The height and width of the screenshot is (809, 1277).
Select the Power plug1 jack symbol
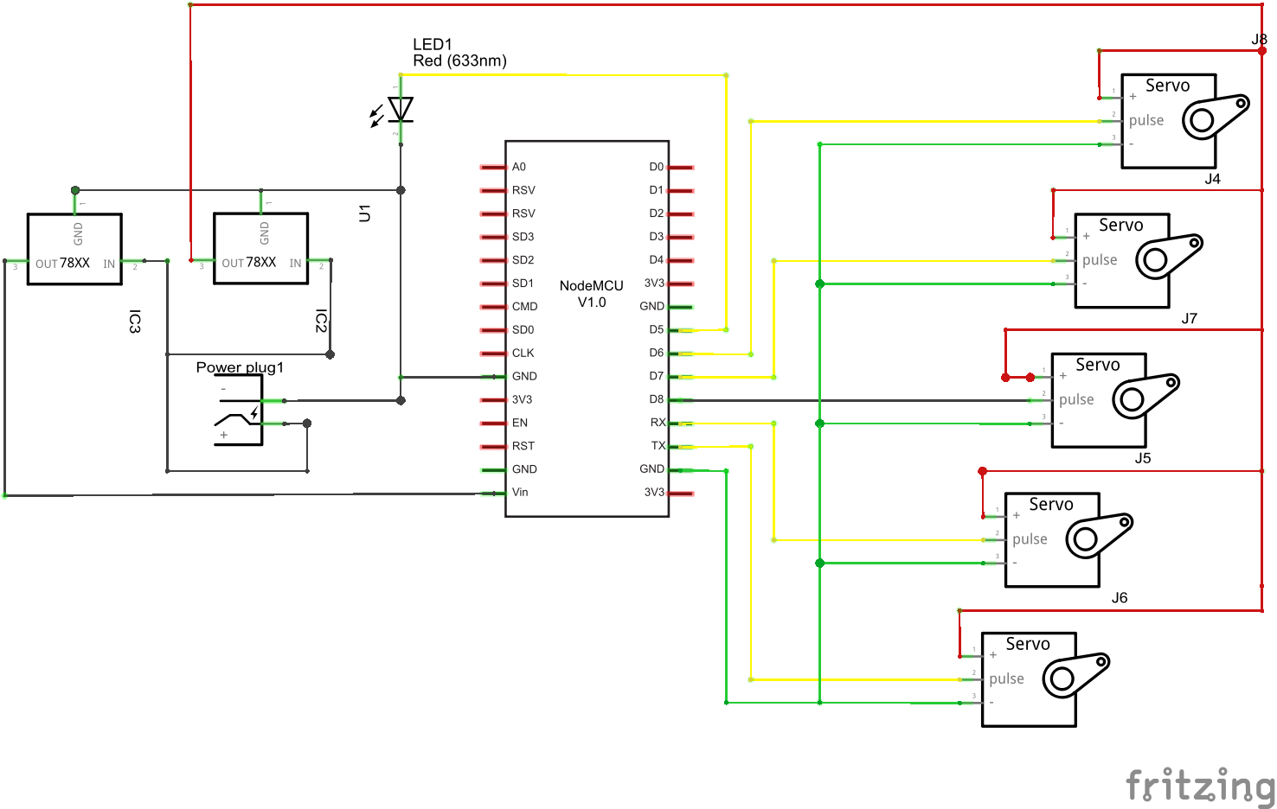[x=239, y=411]
